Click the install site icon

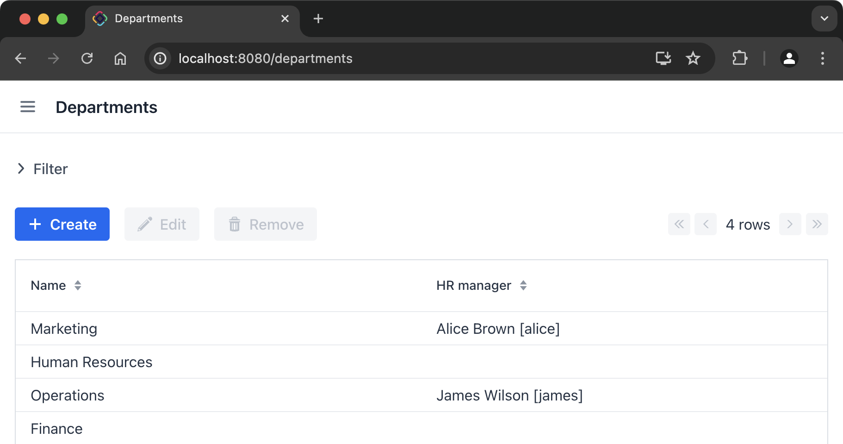click(x=663, y=58)
